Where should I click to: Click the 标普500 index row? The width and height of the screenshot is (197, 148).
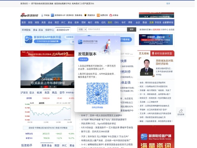(48, 138)
